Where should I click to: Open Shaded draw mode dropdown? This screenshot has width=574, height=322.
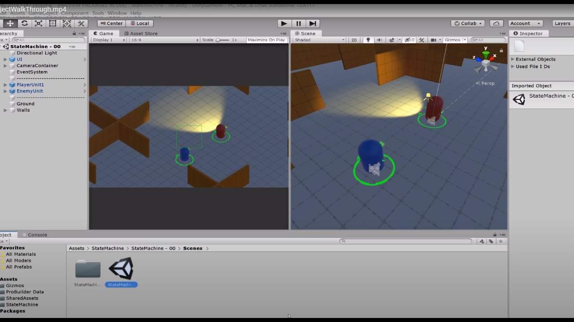pyautogui.click(x=319, y=40)
